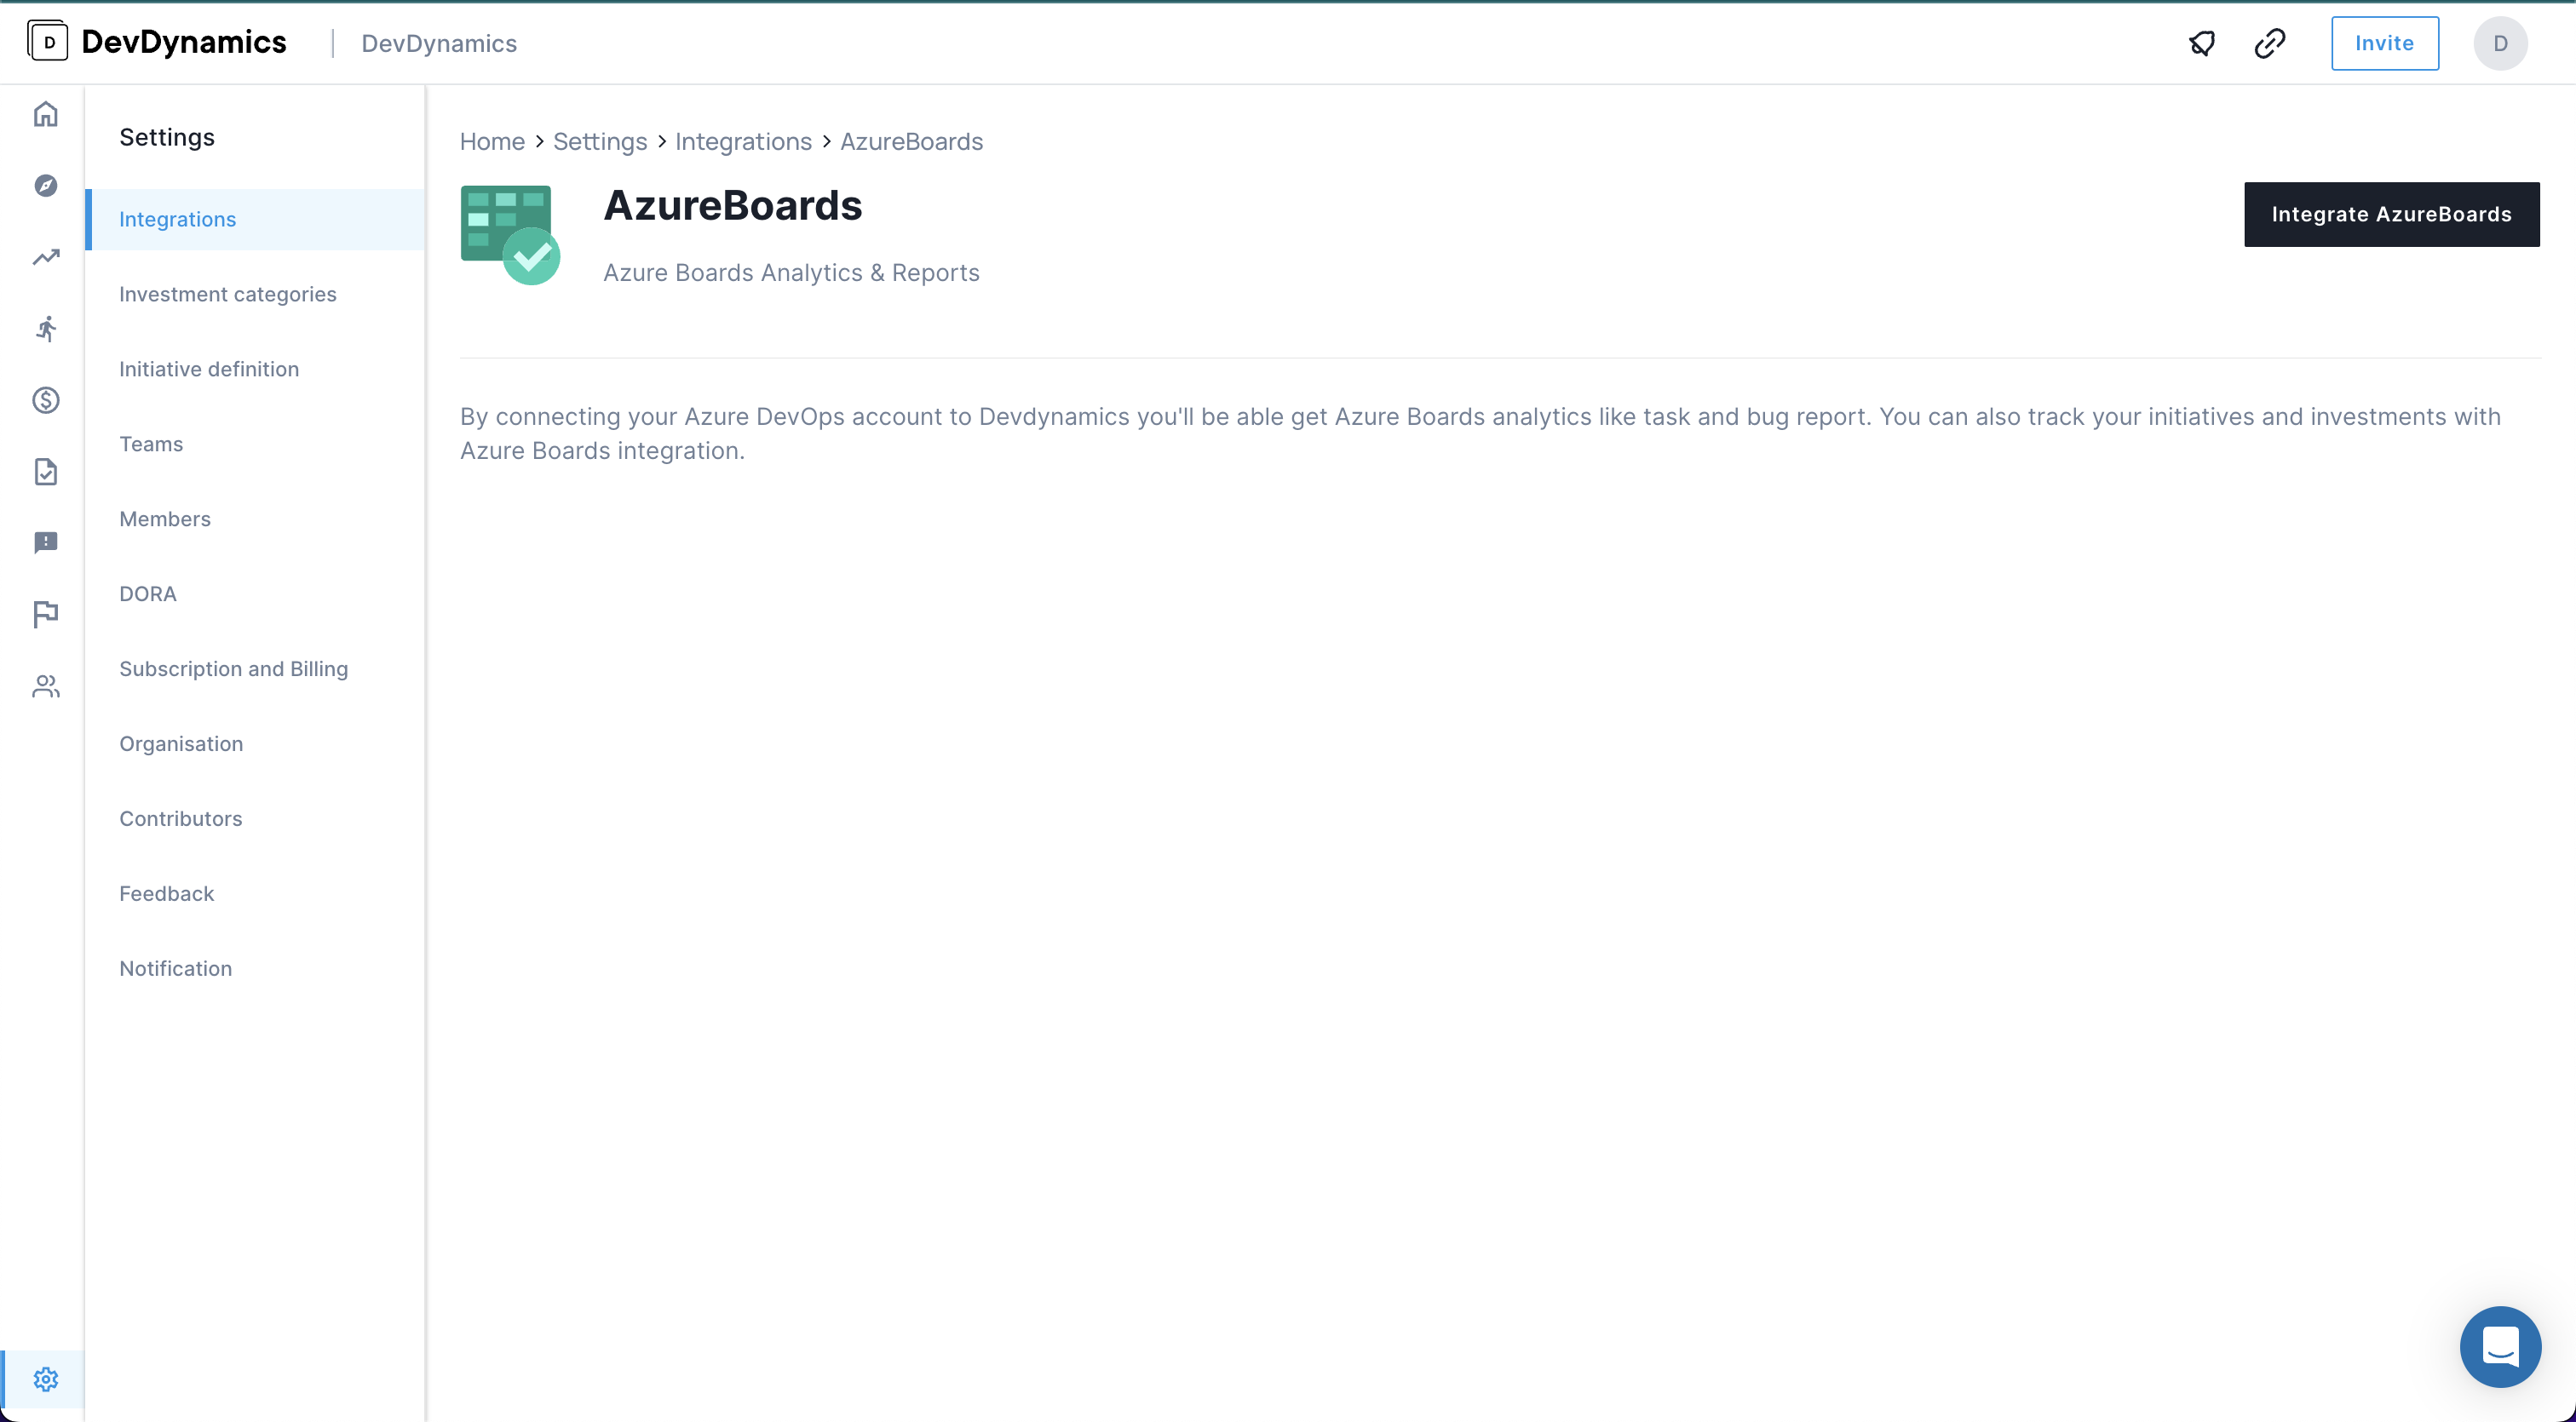Open the feedback message alert icon
The image size is (2576, 1422).
point(46,542)
